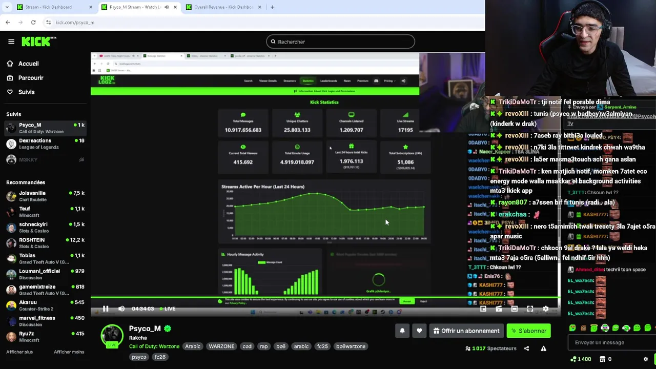656x369 pixels.
Task: Open Jolavanille recommended channel
Action: [45, 196]
